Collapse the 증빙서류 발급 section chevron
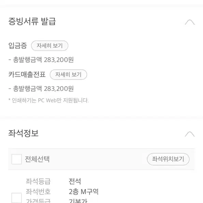The width and height of the screenshot is (203, 203). pos(190,22)
